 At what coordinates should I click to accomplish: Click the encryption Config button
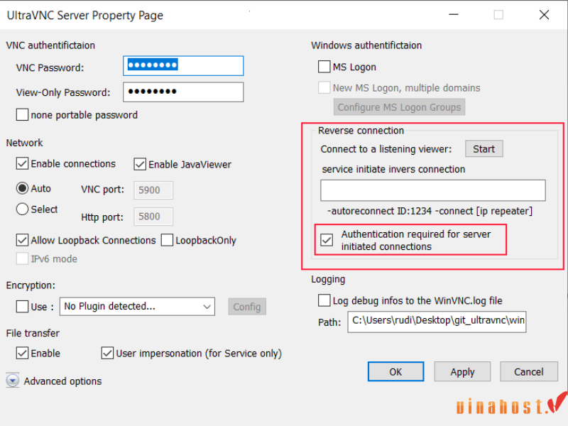coord(247,307)
